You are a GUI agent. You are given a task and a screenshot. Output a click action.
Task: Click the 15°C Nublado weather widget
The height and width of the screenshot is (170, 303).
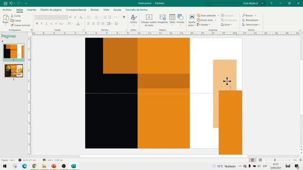click(x=224, y=166)
